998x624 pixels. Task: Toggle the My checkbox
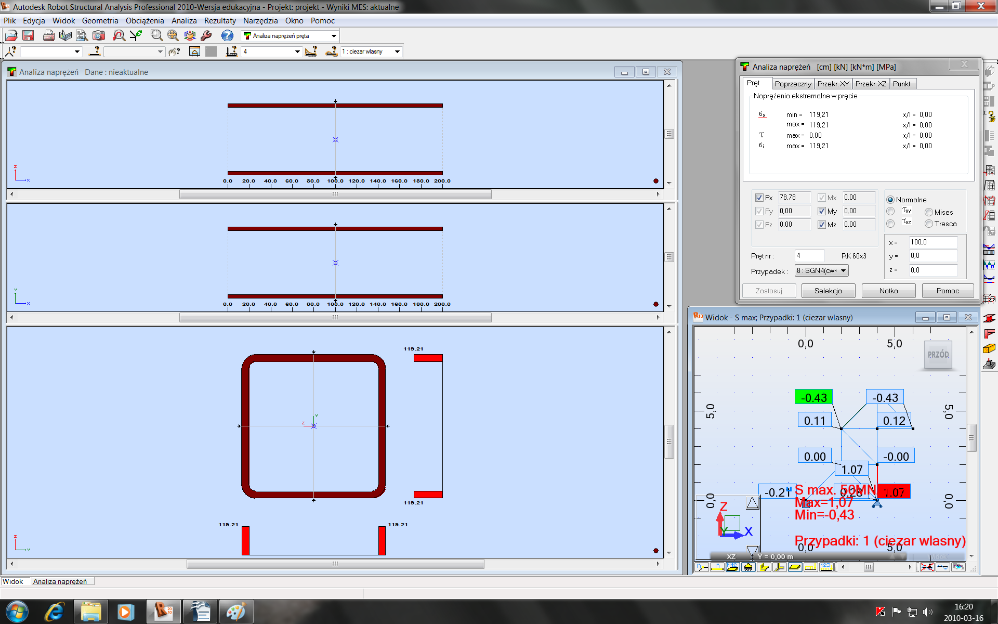[822, 211]
